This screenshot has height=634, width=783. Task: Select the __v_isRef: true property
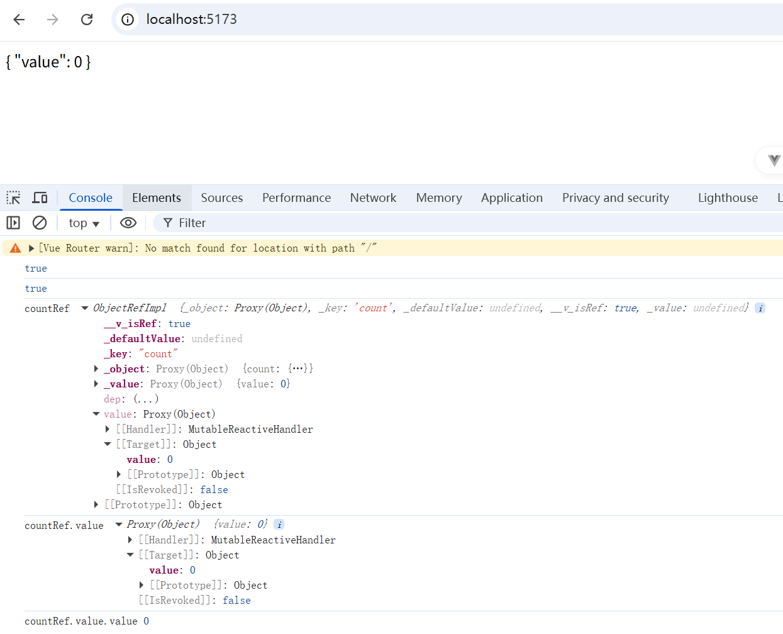[x=147, y=323]
